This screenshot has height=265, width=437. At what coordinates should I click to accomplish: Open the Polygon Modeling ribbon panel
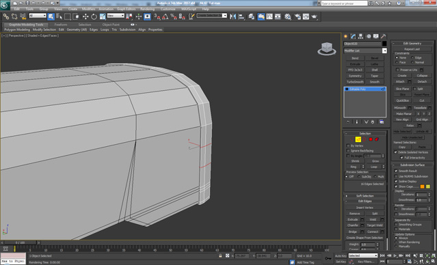17,29
